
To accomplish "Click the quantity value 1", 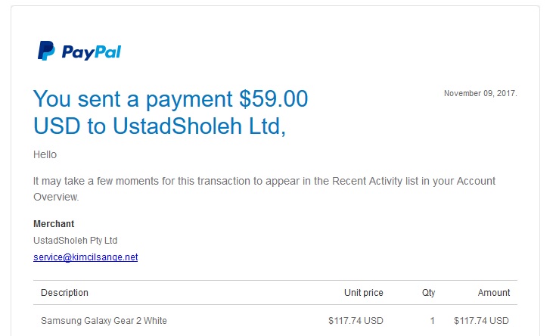I will pyautogui.click(x=432, y=321).
